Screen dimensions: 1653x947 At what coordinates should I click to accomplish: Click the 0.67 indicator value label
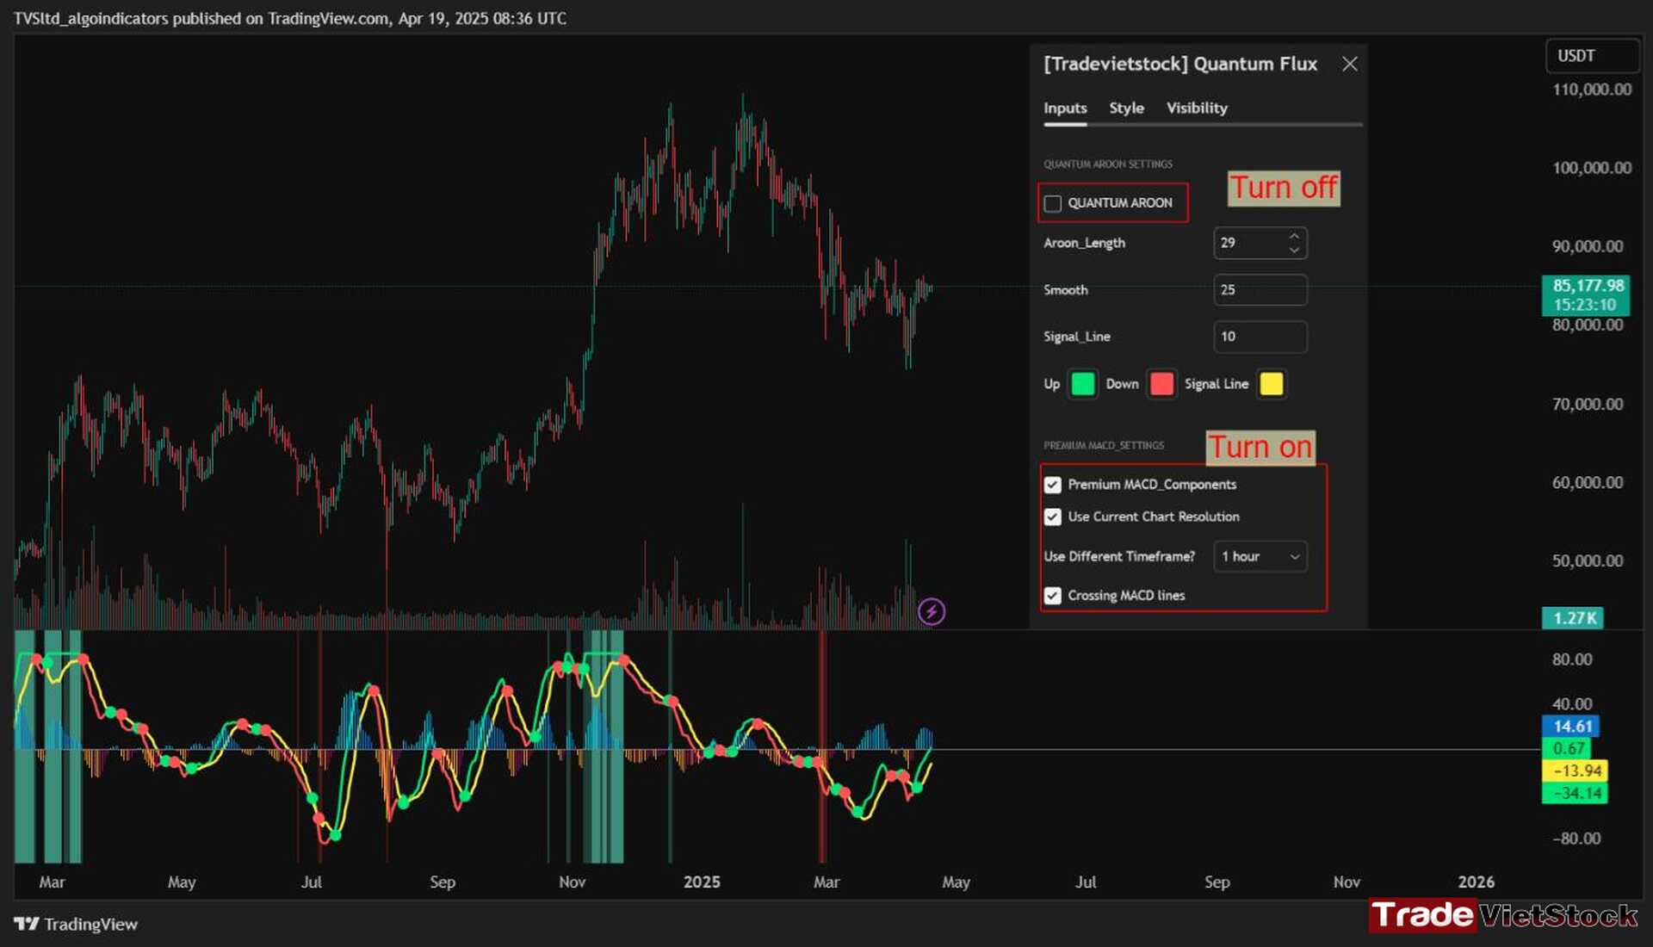click(1567, 749)
